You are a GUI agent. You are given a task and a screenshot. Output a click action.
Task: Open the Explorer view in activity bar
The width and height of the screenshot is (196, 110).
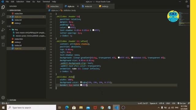pyautogui.click(x=3, y=7)
